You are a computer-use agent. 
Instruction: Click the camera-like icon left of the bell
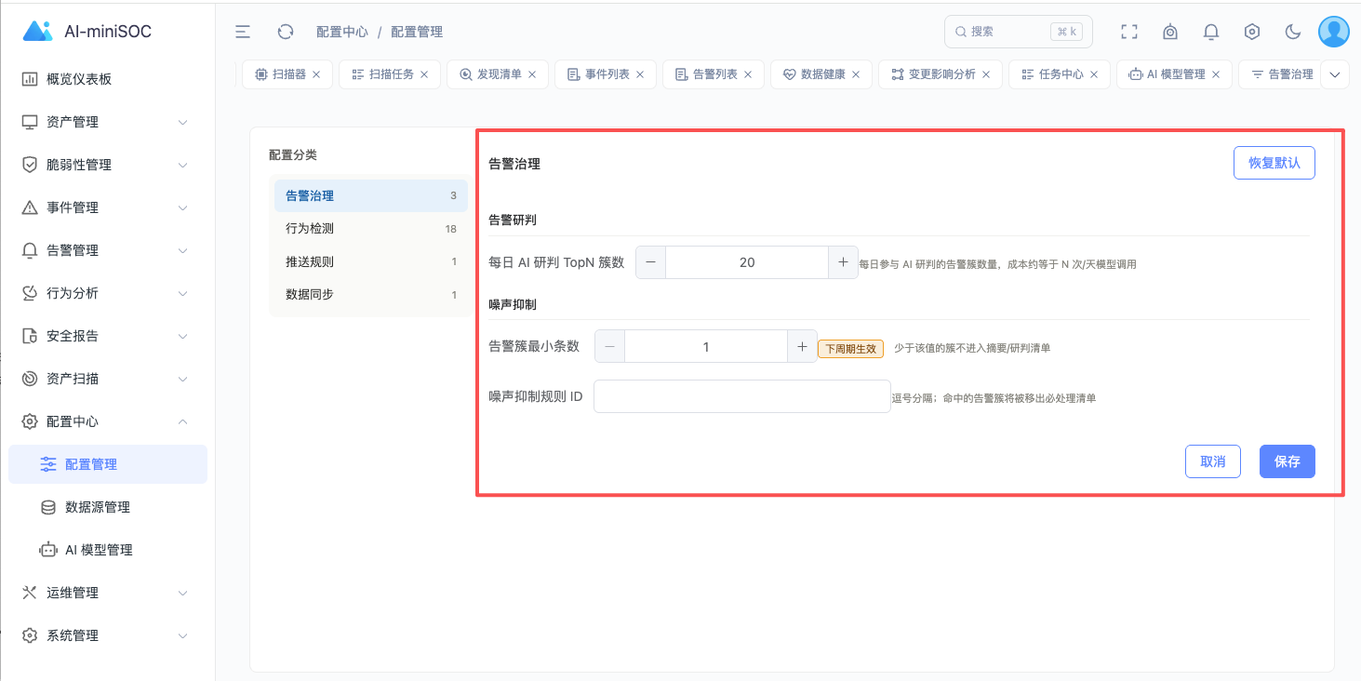(1170, 32)
